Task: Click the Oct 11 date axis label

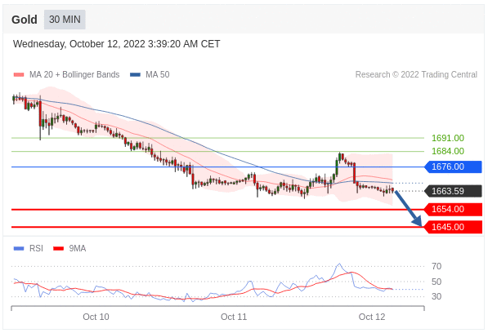Action: point(234,317)
